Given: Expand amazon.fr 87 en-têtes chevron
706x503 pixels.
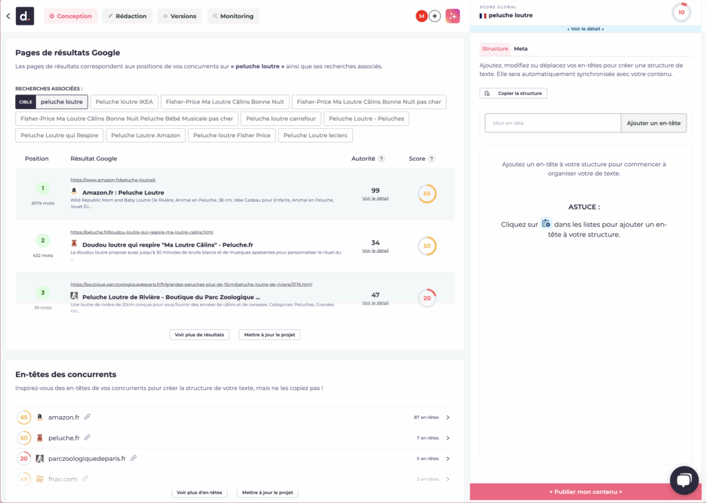Looking at the screenshot, I should [x=448, y=418].
